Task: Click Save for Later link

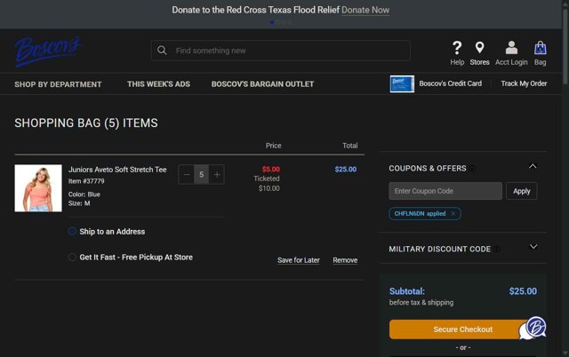Action: [299, 260]
